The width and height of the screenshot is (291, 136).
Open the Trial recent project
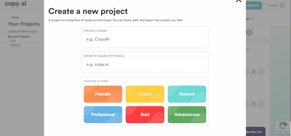[13, 41]
